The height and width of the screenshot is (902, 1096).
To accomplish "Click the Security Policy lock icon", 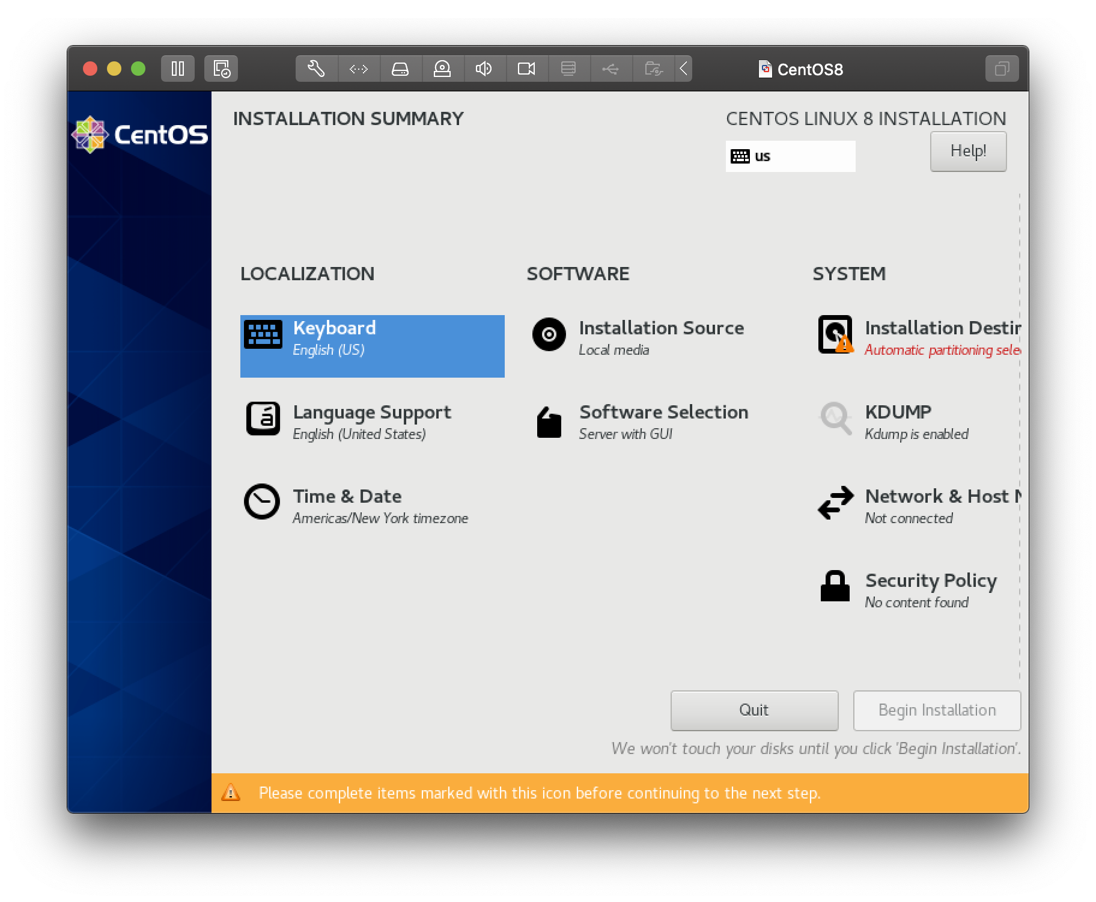I will (x=835, y=586).
